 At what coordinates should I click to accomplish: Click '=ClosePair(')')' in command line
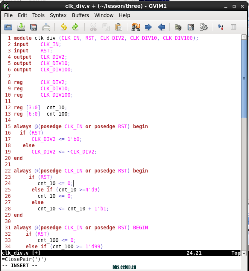coord(24,259)
